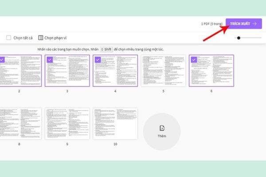Click the page 6 thumbnail
Screen dimensions: 266x177
(x=211, y=71)
